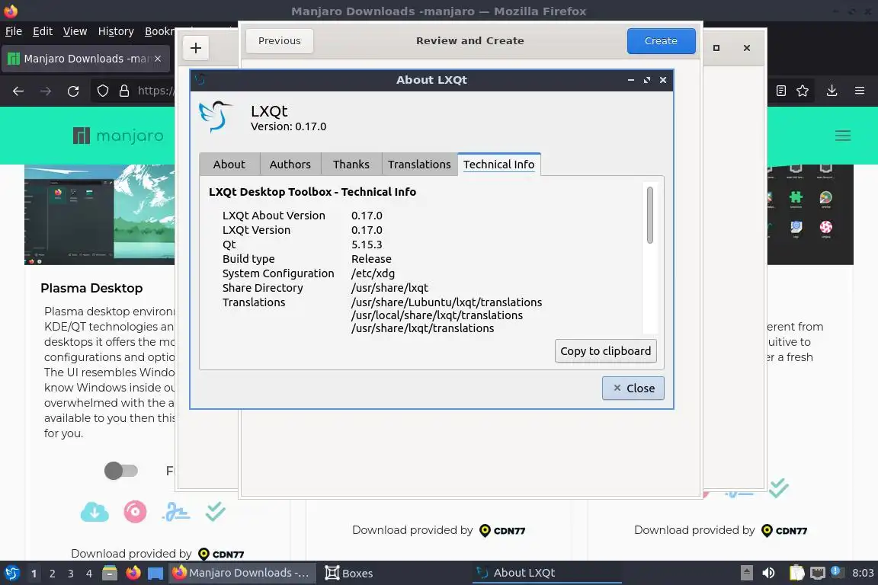Select the About LXQt task in the panel
This screenshot has height=585, width=878.
[547, 573]
